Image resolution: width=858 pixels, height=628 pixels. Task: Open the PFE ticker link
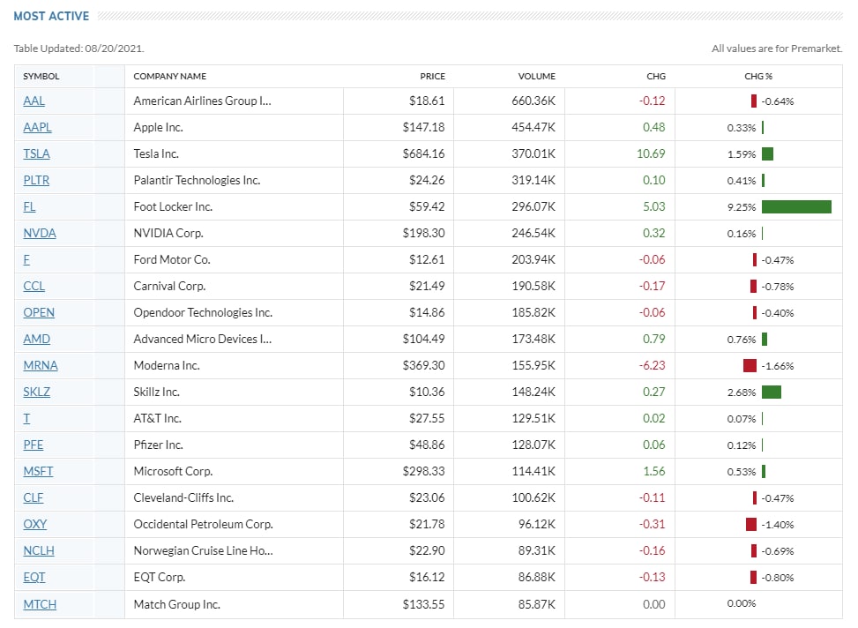point(33,445)
